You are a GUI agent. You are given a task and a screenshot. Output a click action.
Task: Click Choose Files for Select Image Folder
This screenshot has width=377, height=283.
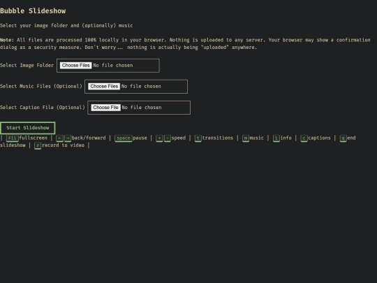point(75,66)
